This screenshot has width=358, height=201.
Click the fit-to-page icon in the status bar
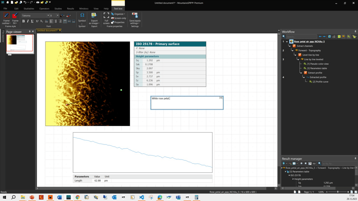352,192
